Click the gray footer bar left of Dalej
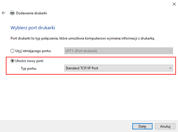The image size is (178, 132). [x=66, y=126]
